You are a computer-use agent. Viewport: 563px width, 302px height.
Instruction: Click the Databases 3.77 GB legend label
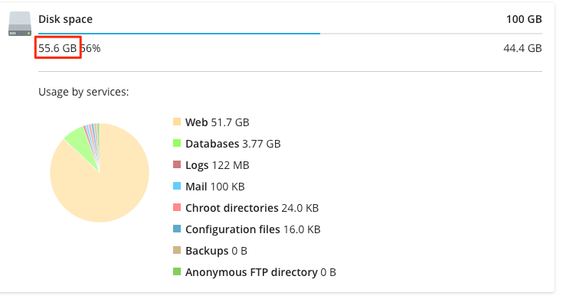pyautogui.click(x=233, y=144)
